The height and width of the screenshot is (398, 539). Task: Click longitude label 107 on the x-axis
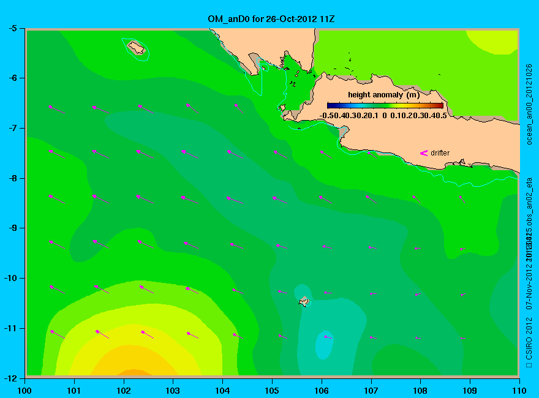pyautogui.click(x=371, y=391)
